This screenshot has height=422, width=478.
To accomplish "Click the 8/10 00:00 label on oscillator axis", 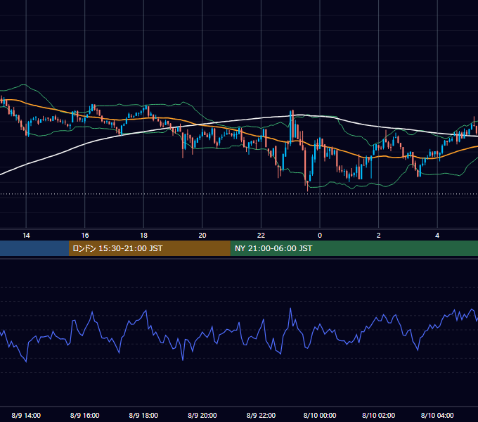I will 320,415.
